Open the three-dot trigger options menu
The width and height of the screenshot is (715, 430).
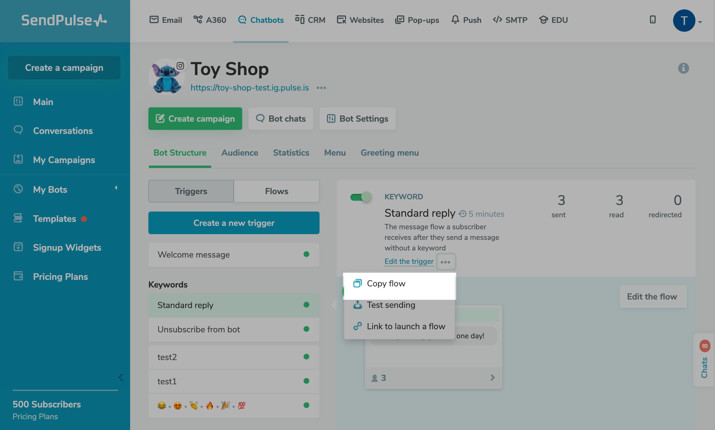point(445,261)
